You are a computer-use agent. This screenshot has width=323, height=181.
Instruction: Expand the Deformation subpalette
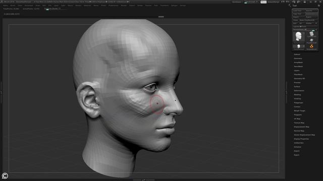pos(299,90)
